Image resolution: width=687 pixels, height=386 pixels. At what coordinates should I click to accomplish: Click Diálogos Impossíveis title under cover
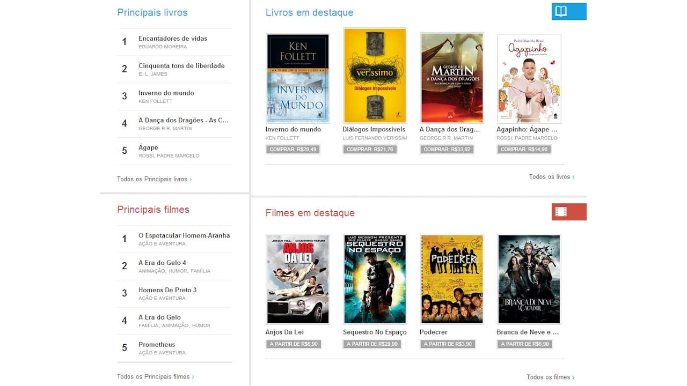tap(374, 129)
